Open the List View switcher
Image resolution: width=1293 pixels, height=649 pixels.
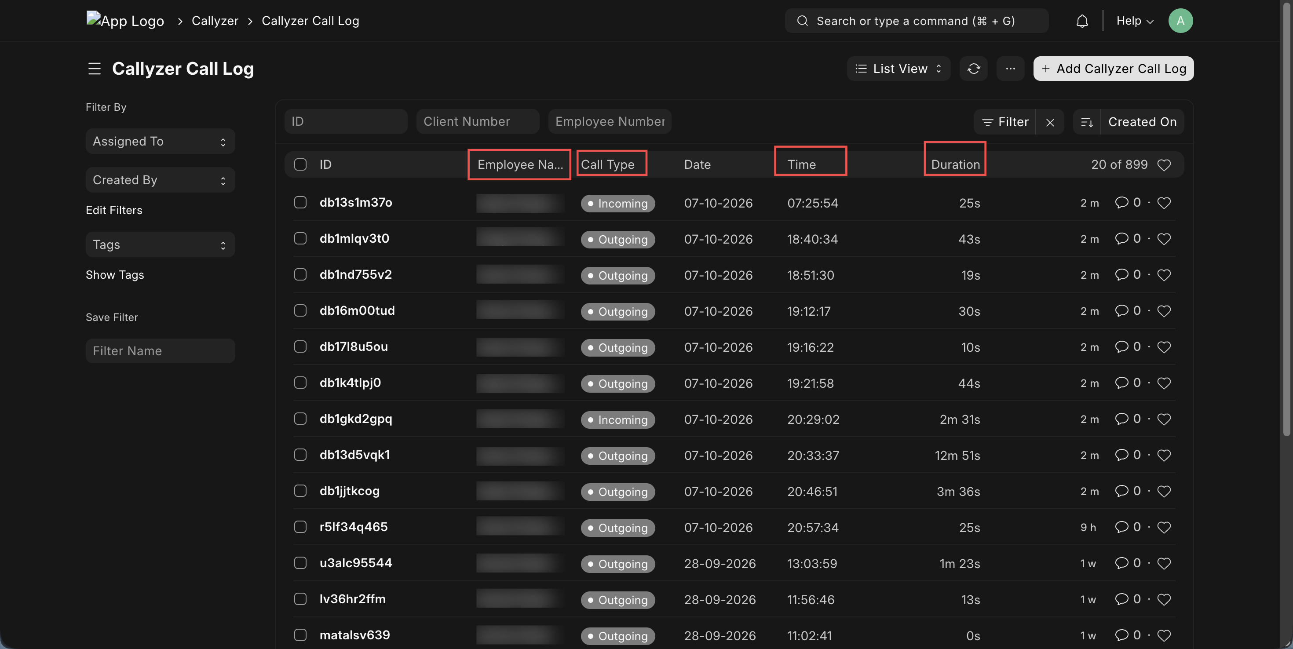899,69
